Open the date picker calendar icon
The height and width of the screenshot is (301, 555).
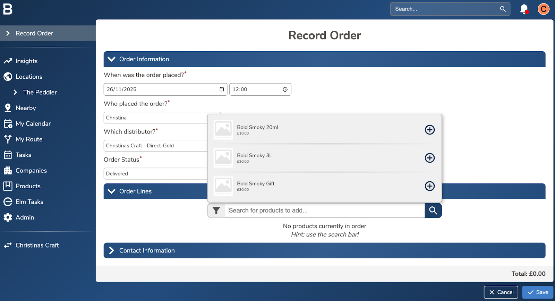222,89
